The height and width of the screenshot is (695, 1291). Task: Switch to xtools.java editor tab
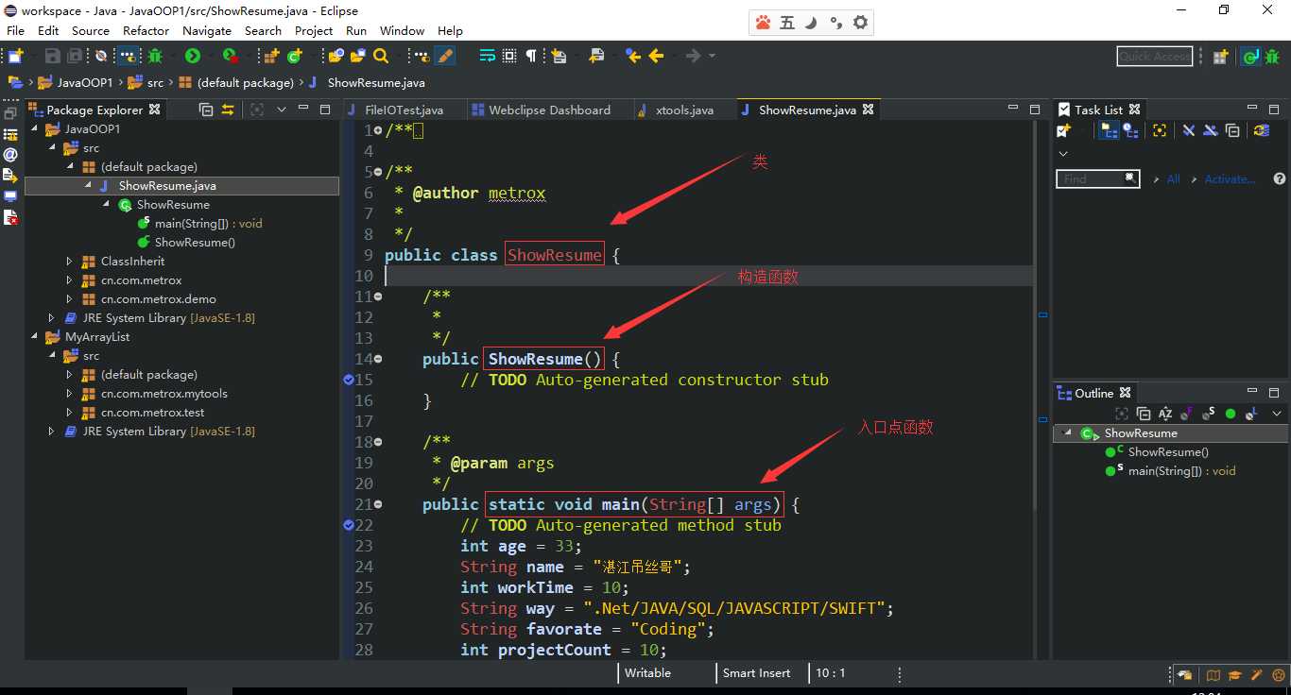(x=684, y=110)
